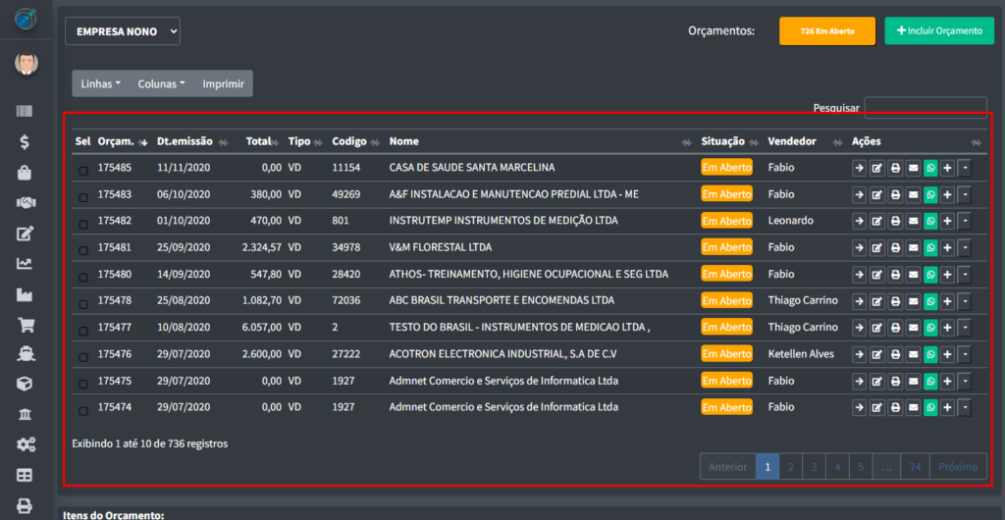Send quote 175481 by email icon

[x=913, y=247]
